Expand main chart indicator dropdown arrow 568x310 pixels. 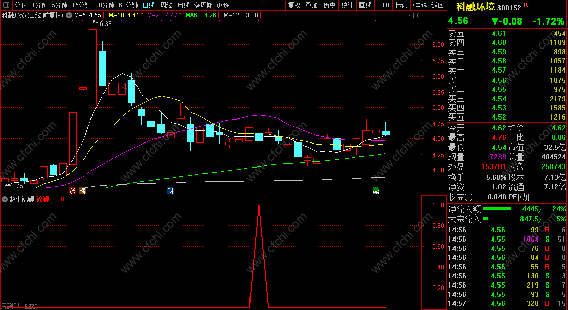click(69, 15)
